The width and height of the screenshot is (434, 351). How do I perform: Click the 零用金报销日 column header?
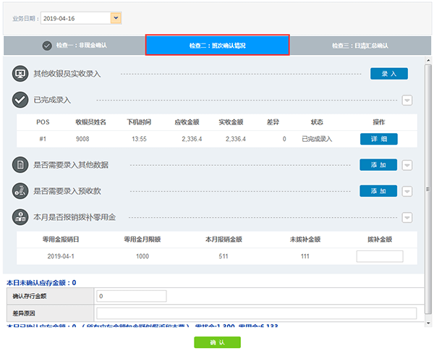click(x=61, y=240)
